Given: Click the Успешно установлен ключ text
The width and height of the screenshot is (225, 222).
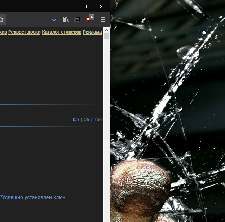Looking at the screenshot, I should point(33,197).
